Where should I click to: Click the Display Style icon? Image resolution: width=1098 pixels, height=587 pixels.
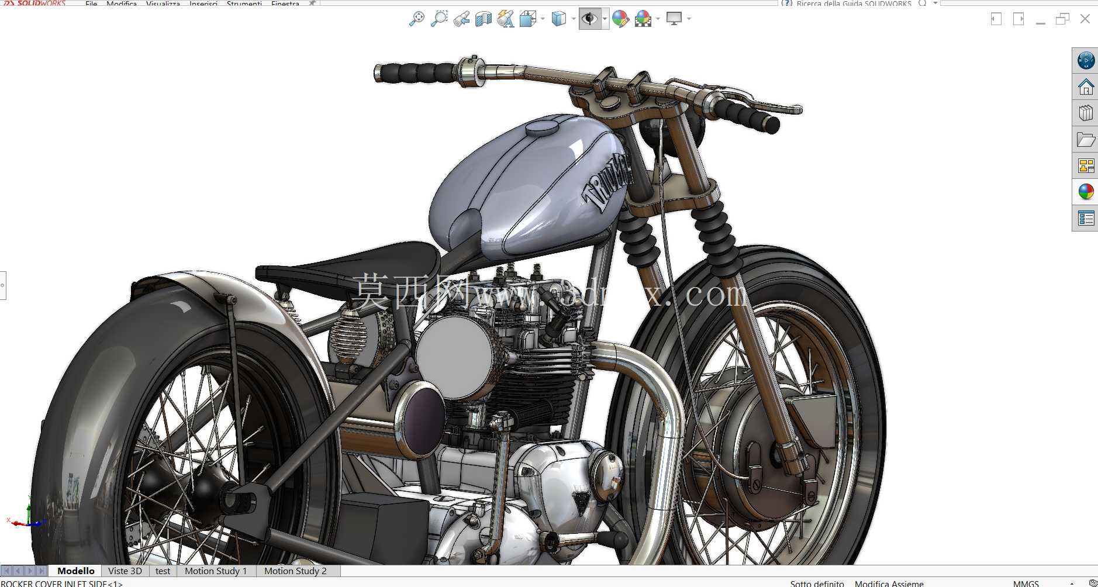(559, 19)
